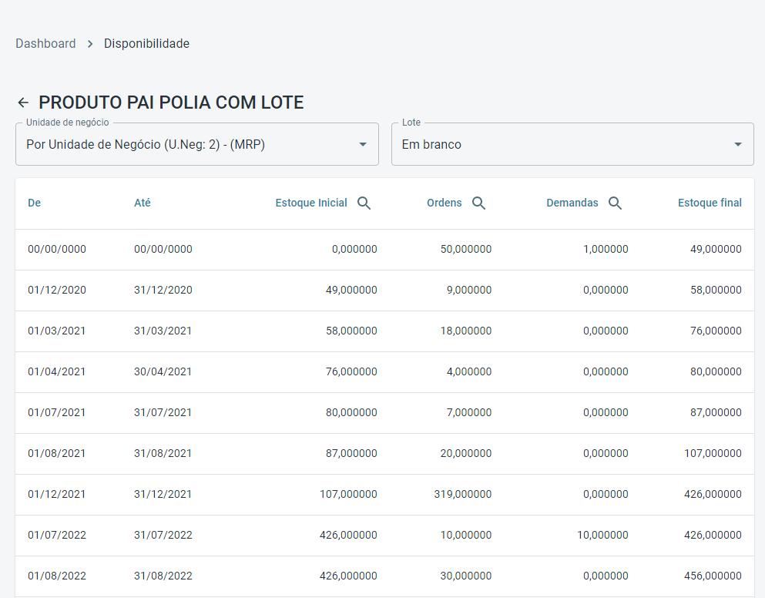The height and width of the screenshot is (598, 765).
Task: Click Demandas value 1,000000
Action: [x=606, y=250]
